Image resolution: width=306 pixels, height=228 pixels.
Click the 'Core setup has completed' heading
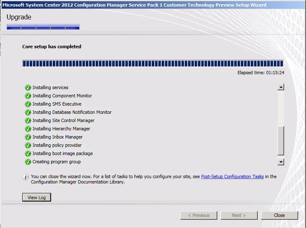click(52, 47)
